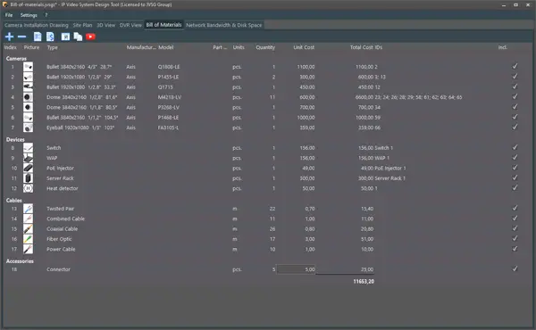
Task: Click the Server Rack picture icon
Action: [x=28, y=178]
